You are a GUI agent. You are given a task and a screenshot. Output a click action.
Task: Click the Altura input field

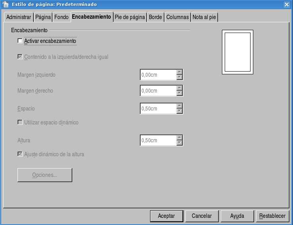coord(158,140)
